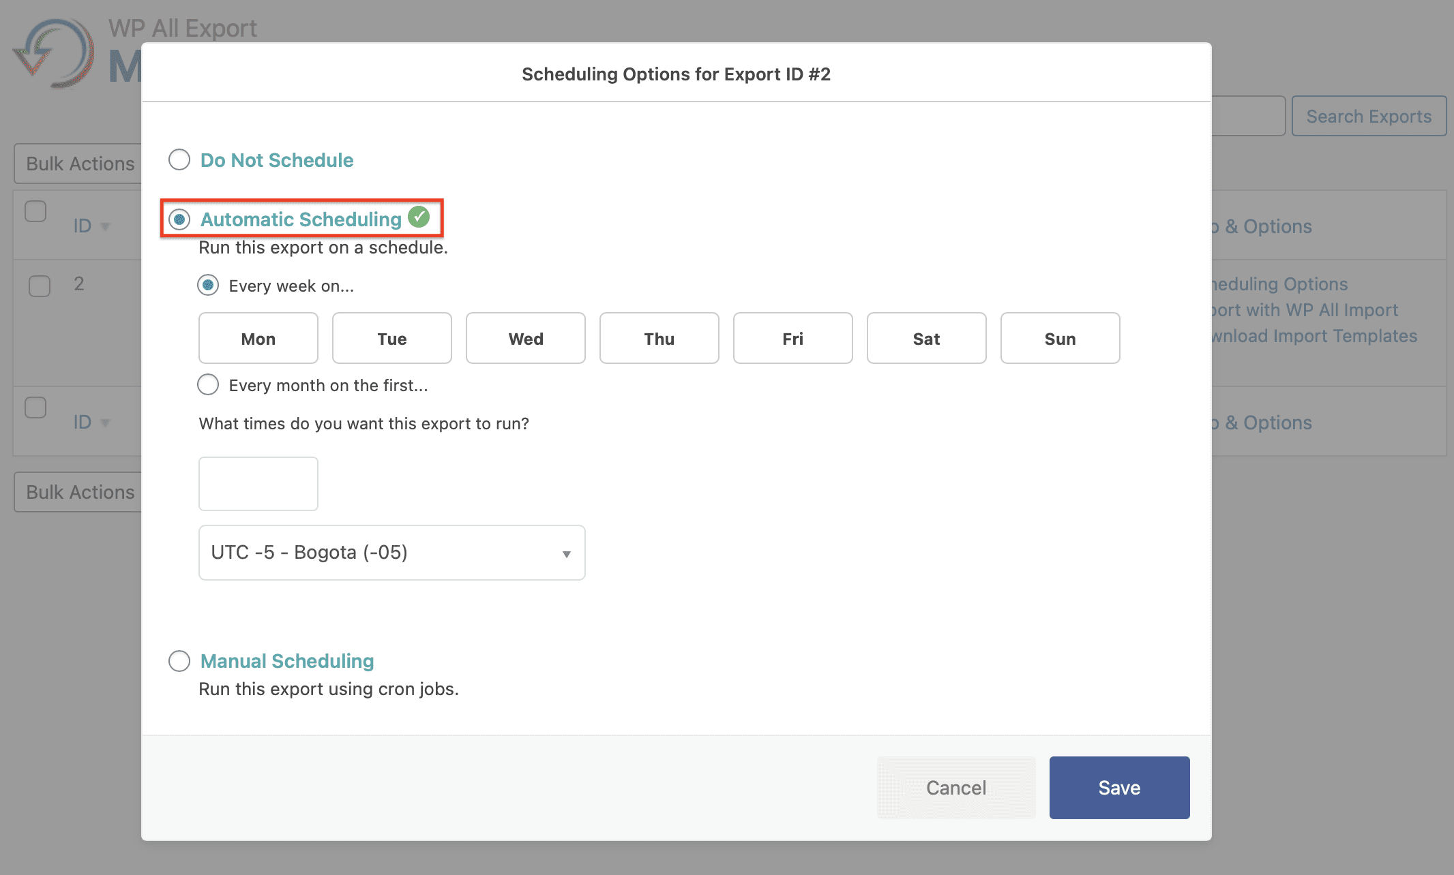Screen dimensions: 1454x875
Task: Save the scheduling options
Action: point(1118,787)
